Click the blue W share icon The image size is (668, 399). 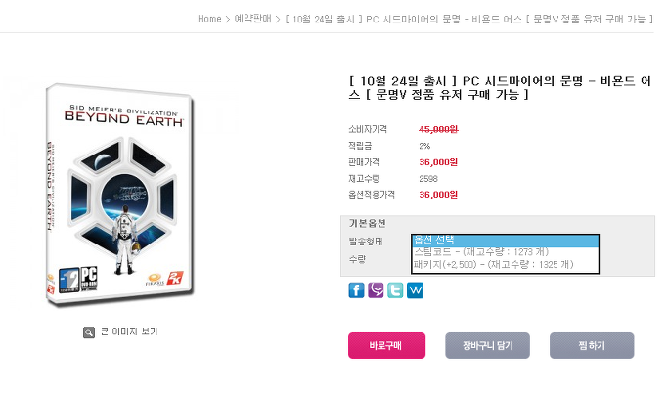pos(415,290)
